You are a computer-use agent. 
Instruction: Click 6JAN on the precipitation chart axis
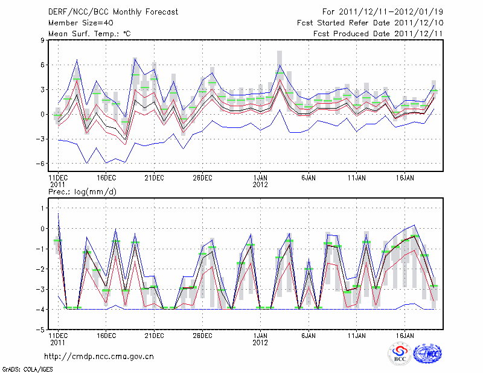(308, 335)
